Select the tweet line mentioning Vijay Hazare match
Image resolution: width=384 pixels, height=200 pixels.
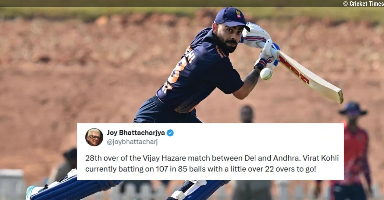point(212,158)
